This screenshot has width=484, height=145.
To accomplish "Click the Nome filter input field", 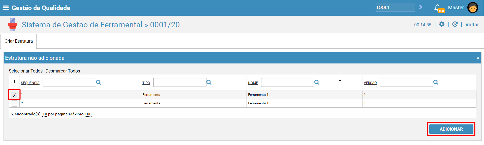I will click(x=288, y=83).
